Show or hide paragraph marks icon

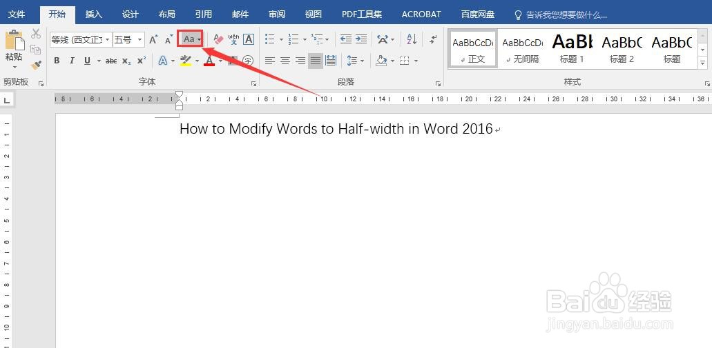click(x=433, y=39)
